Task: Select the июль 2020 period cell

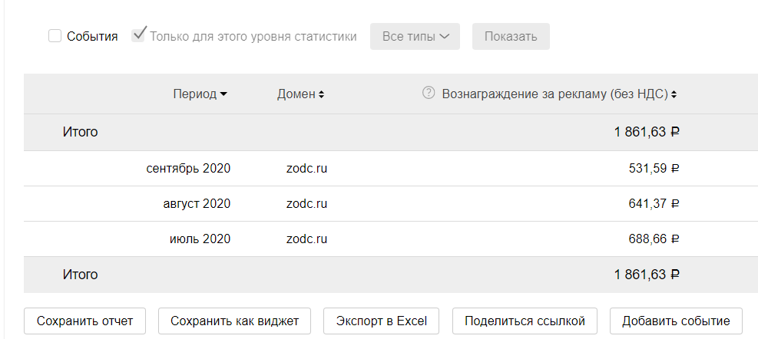Action: (200, 239)
